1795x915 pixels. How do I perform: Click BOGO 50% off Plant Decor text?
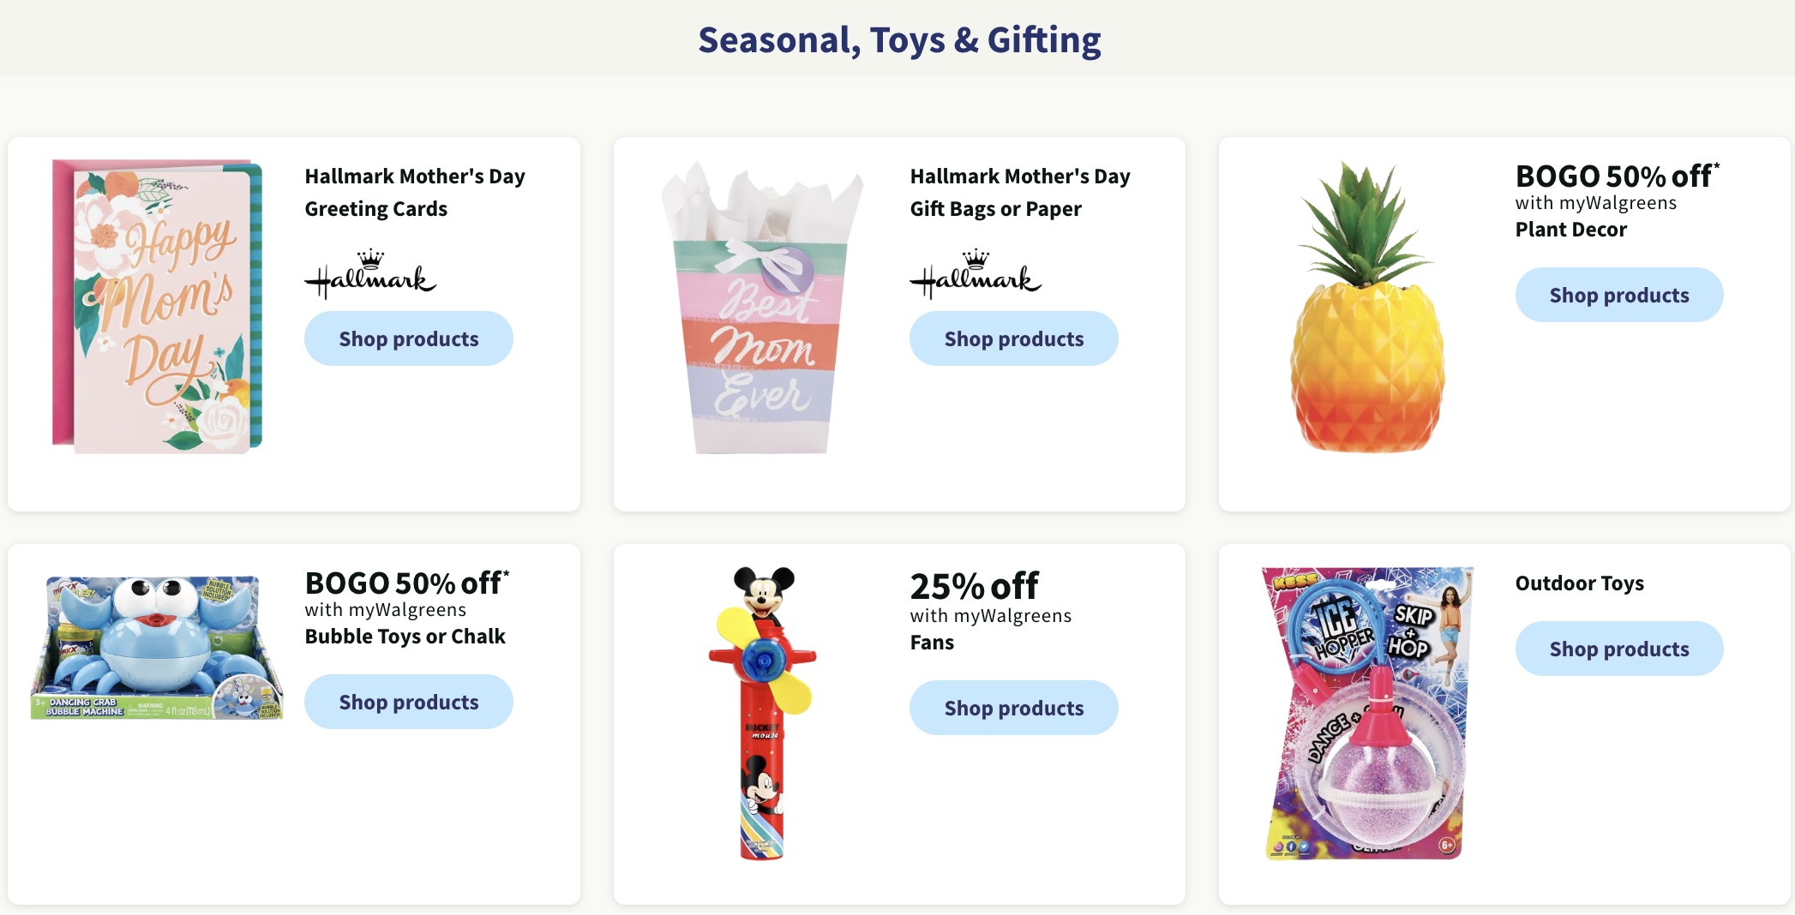click(x=1617, y=201)
